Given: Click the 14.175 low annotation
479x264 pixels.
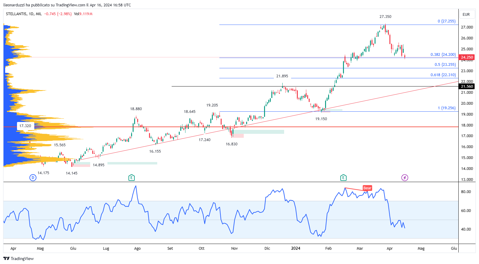Looking at the screenshot, I should [x=43, y=173].
